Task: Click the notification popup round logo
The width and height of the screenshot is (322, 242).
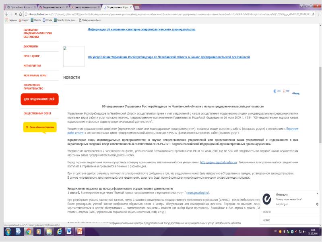Action: coord(267,199)
